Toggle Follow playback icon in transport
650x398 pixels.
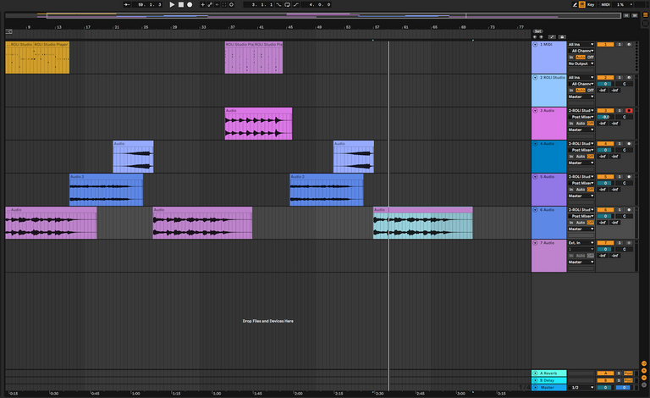pos(127,4)
